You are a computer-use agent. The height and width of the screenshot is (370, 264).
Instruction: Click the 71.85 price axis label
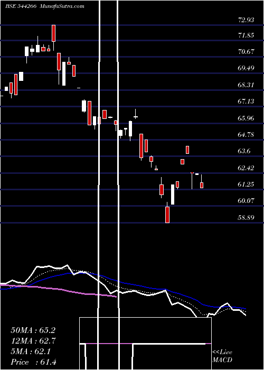pyautogui.click(x=247, y=35)
